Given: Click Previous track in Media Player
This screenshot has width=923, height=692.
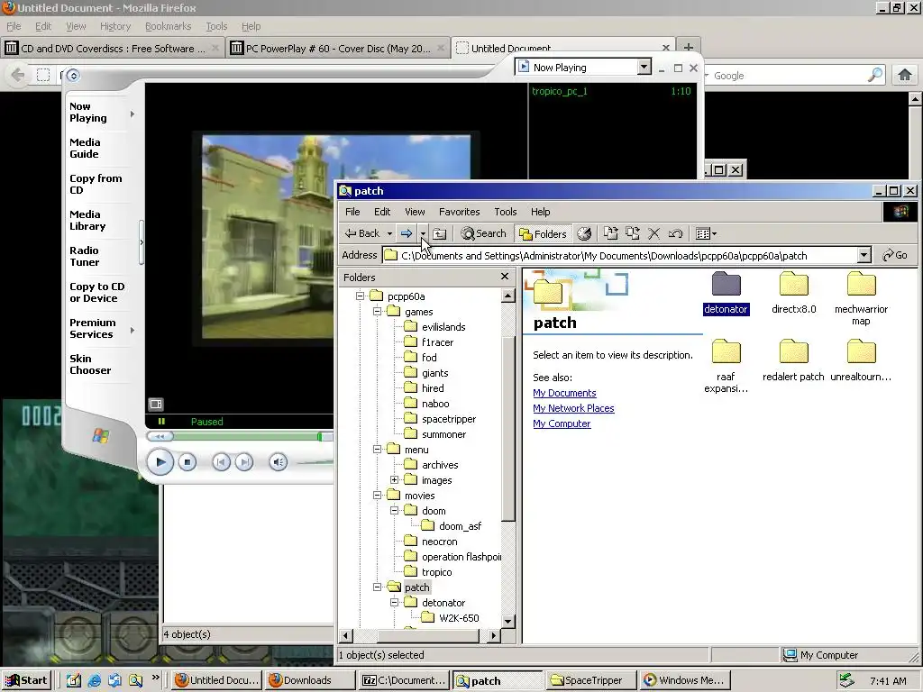Looking at the screenshot, I should (222, 462).
